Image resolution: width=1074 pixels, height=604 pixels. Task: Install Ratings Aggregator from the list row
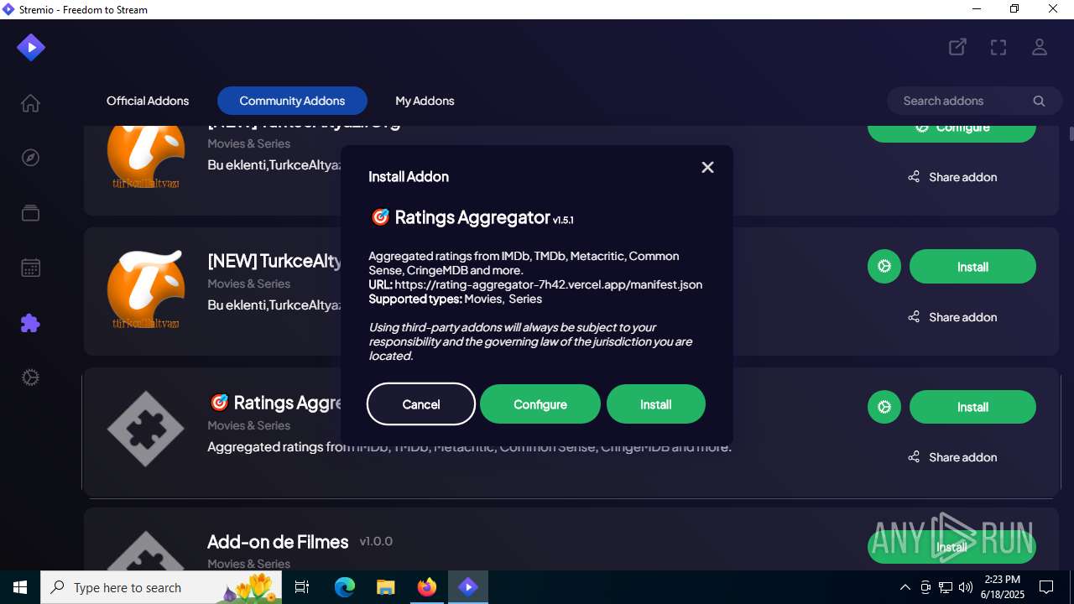click(972, 407)
